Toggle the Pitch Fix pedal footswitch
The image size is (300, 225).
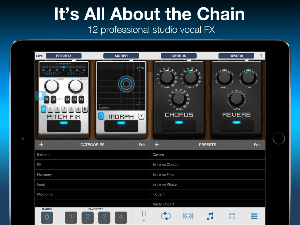(63, 125)
